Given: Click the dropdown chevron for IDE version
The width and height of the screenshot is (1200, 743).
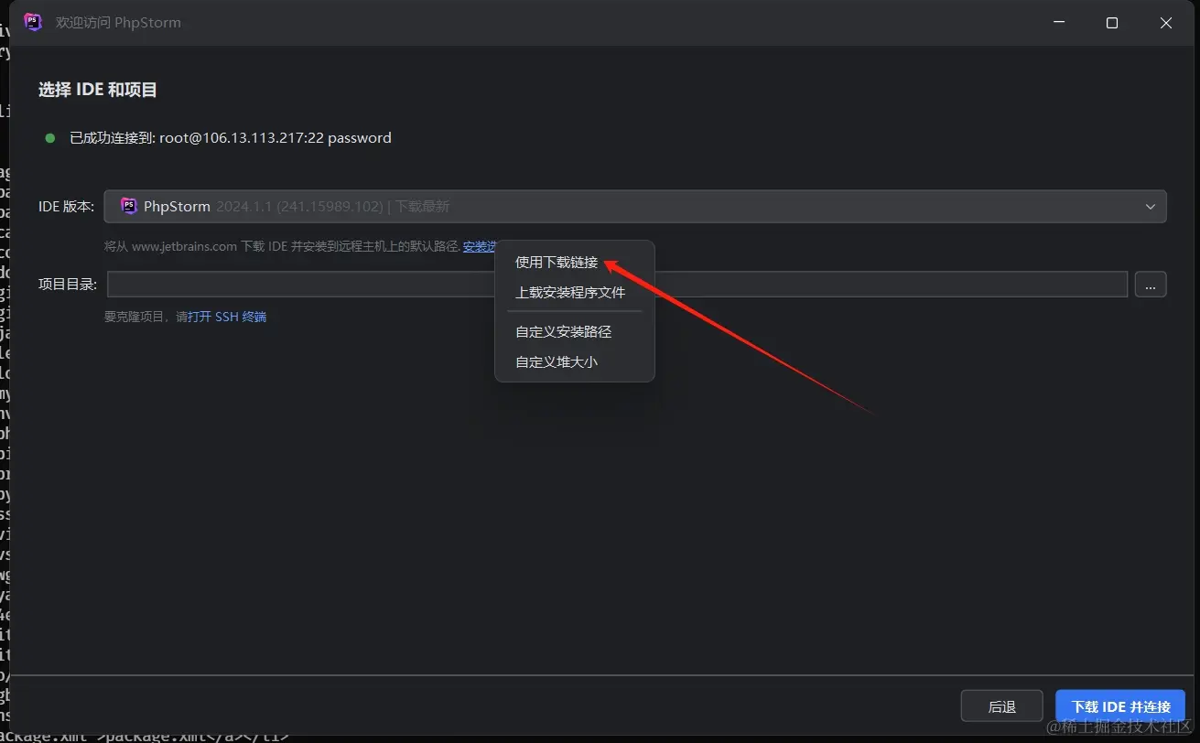Looking at the screenshot, I should click(1151, 207).
